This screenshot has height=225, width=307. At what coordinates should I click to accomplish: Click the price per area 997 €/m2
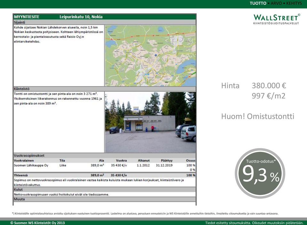pos(269,96)
